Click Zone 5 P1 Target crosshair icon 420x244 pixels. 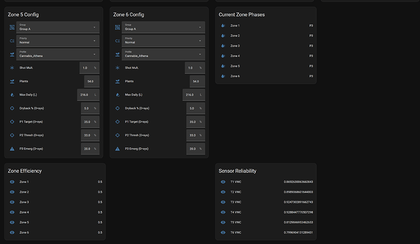12,122
